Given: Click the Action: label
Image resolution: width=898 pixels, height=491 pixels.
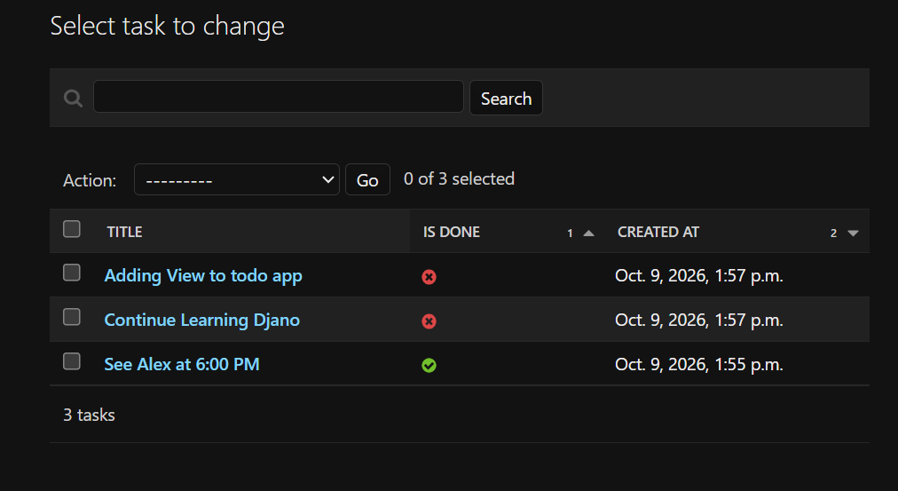Looking at the screenshot, I should coord(90,180).
